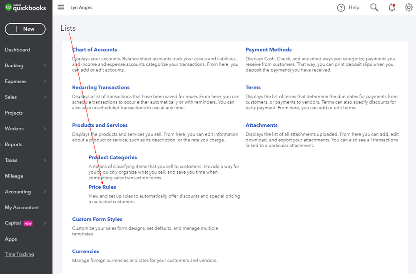Expand the Workers submenu chevron

point(45,128)
